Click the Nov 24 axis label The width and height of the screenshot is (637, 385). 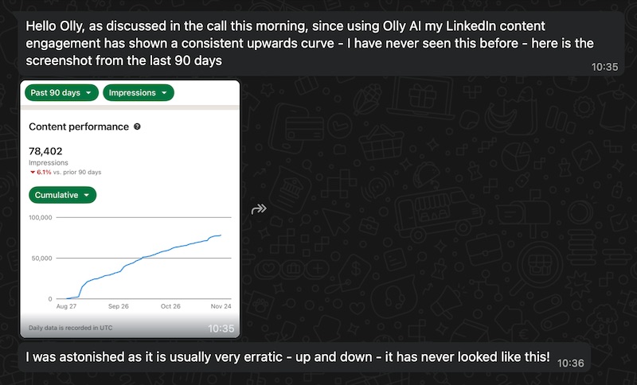pos(221,306)
